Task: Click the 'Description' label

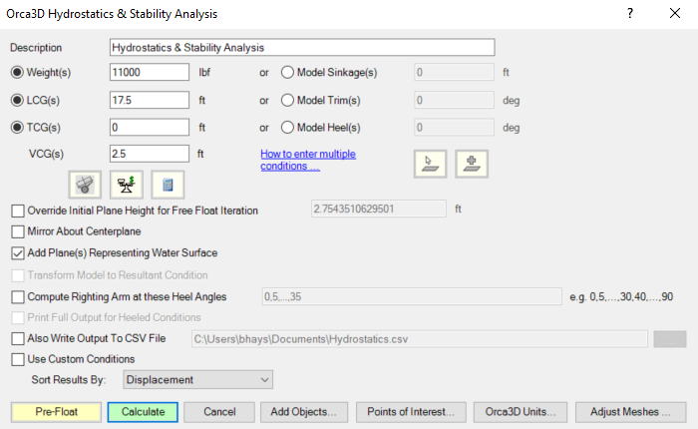Action: coord(36,48)
